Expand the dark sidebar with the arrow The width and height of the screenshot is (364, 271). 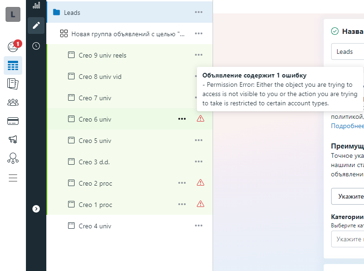click(x=36, y=209)
